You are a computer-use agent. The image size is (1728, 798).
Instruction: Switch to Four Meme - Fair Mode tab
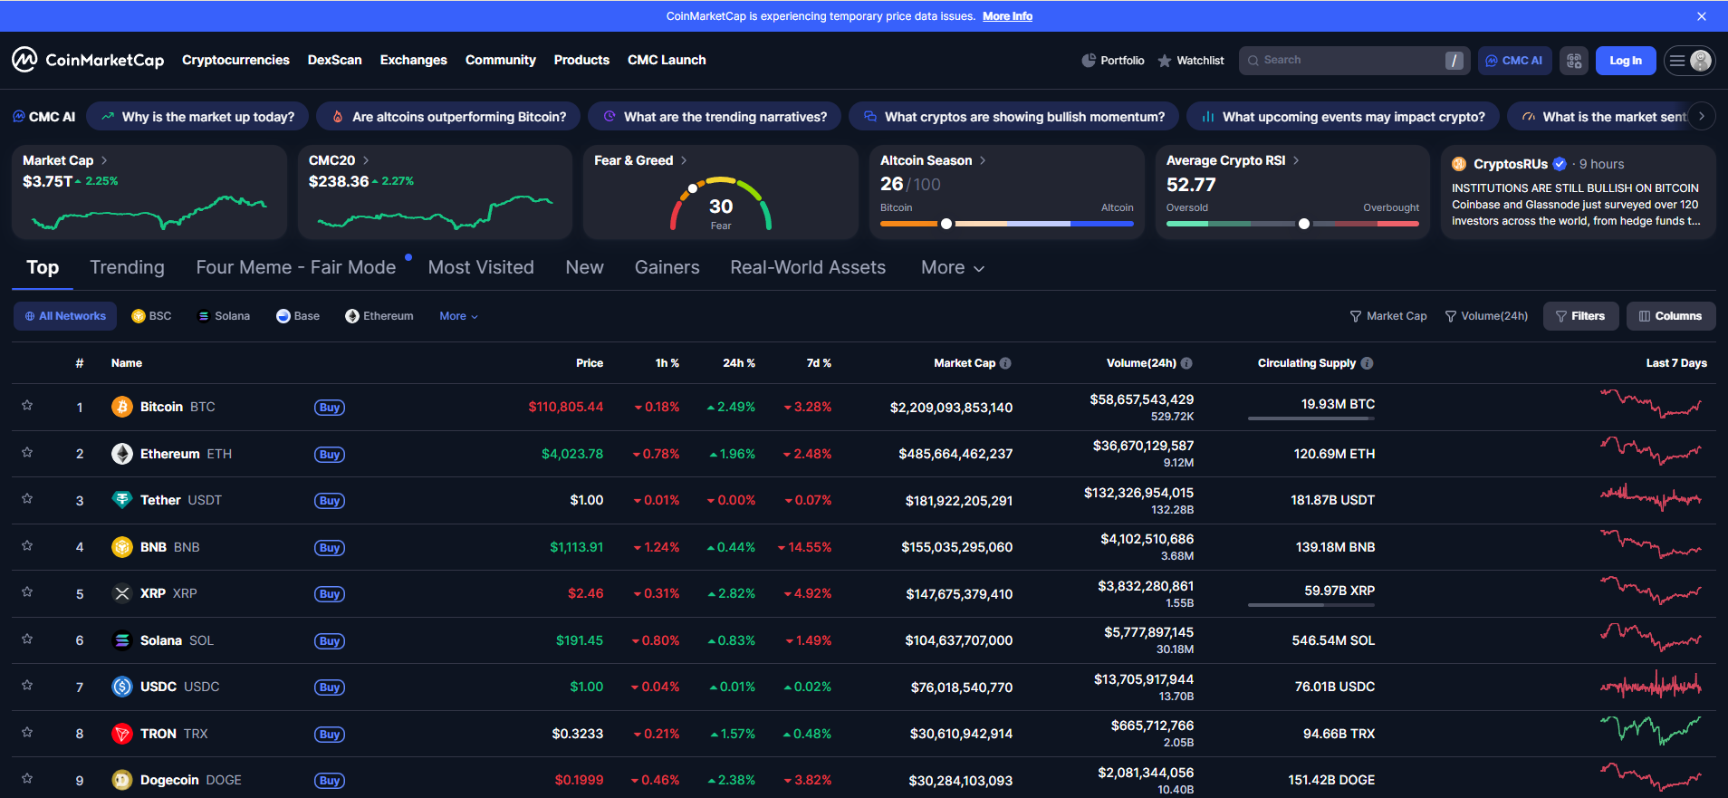(296, 268)
